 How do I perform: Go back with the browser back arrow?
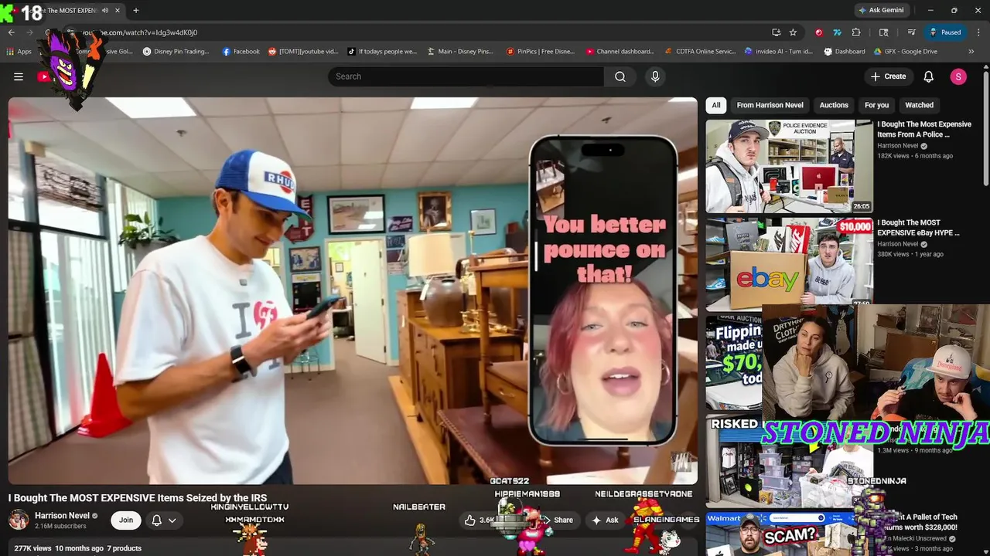[x=12, y=32]
